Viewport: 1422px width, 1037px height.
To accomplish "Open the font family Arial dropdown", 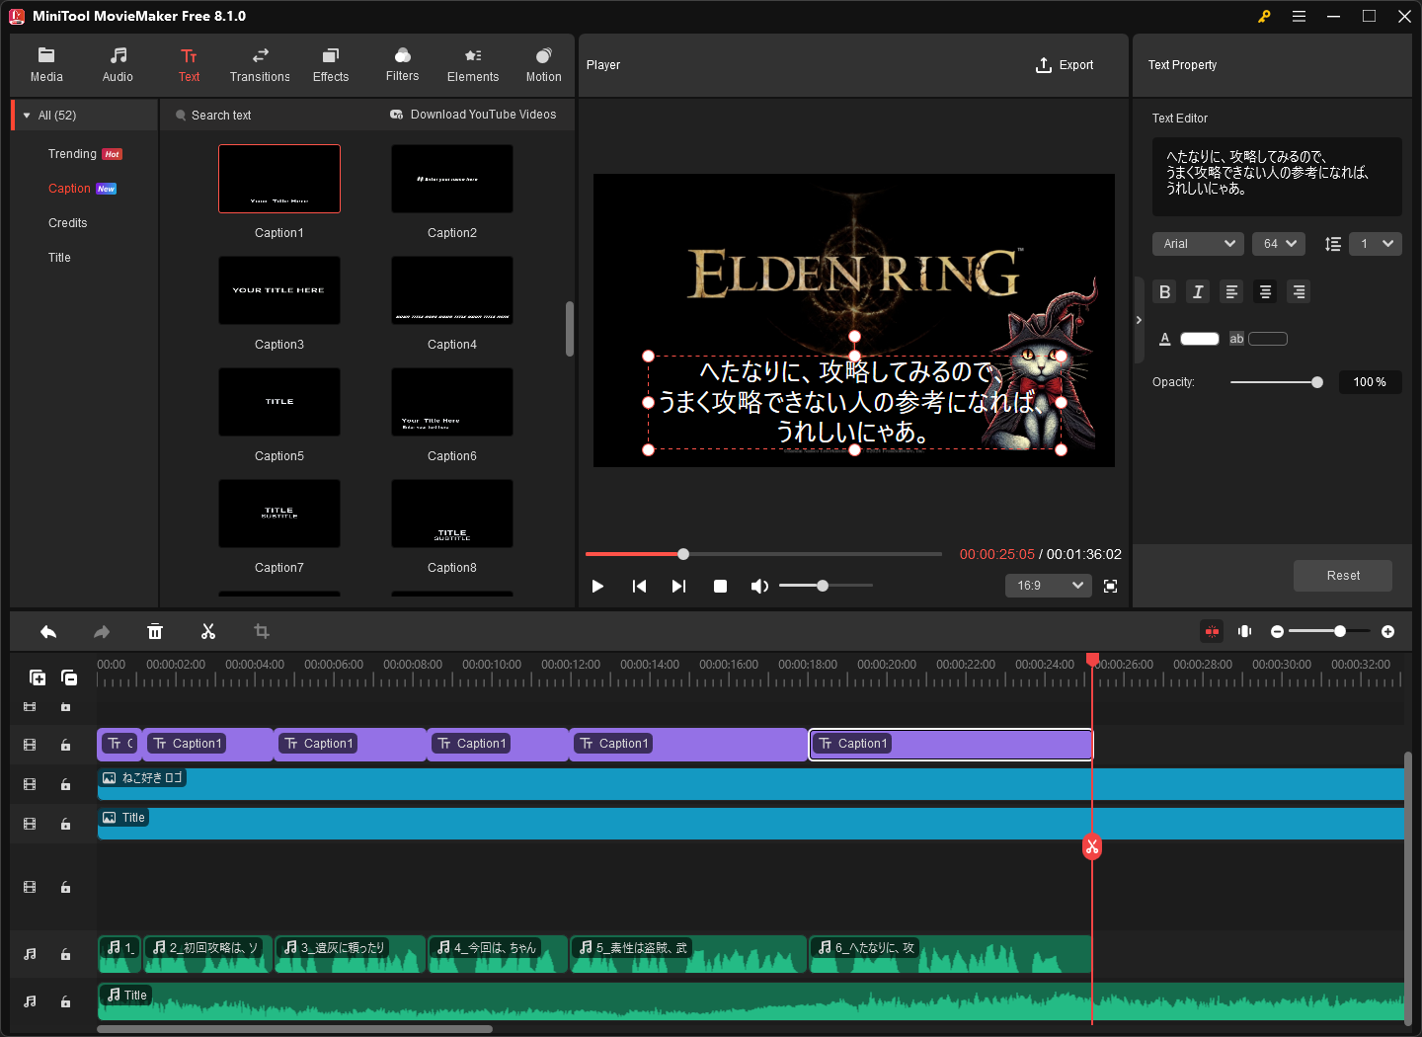I will [1199, 244].
